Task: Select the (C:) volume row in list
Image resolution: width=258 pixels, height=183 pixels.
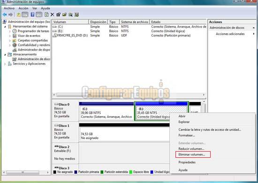Action: [x=129, y=27]
